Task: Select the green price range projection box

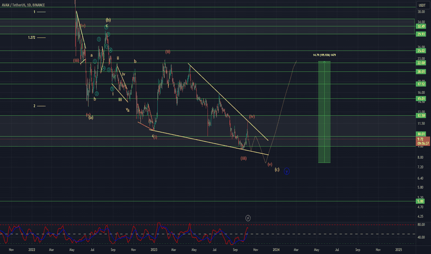Action: [x=324, y=112]
